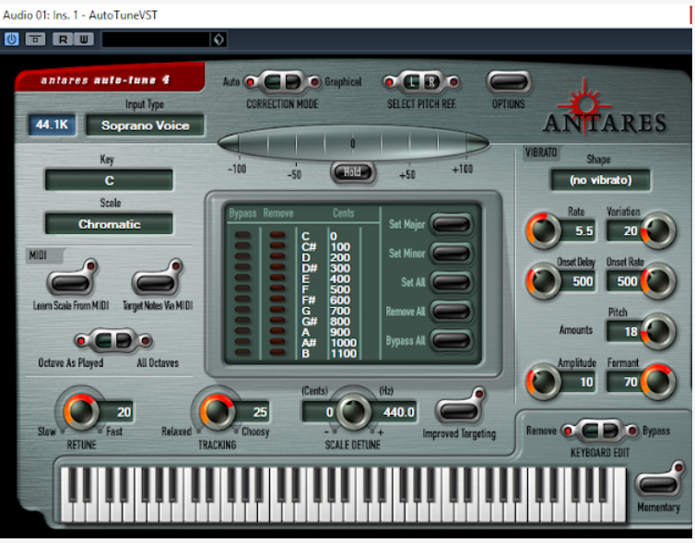
Task: Click the Formant amount knob
Action: (x=658, y=382)
